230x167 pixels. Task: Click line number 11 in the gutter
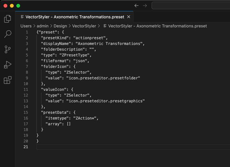(26, 90)
